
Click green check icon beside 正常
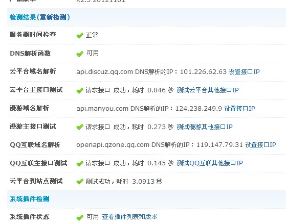coord(80,36)
